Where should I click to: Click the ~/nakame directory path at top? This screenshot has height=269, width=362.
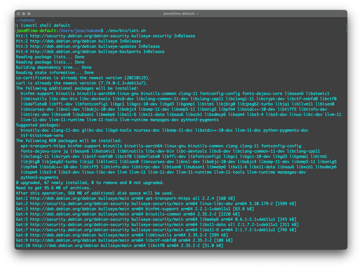(x=25, y=20)
